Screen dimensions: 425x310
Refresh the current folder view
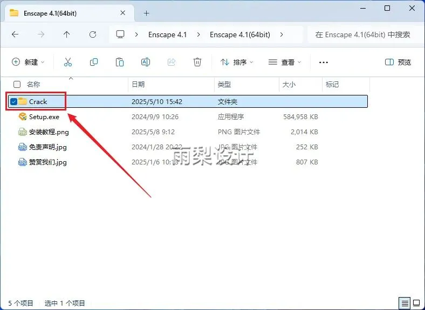point(93,35)
